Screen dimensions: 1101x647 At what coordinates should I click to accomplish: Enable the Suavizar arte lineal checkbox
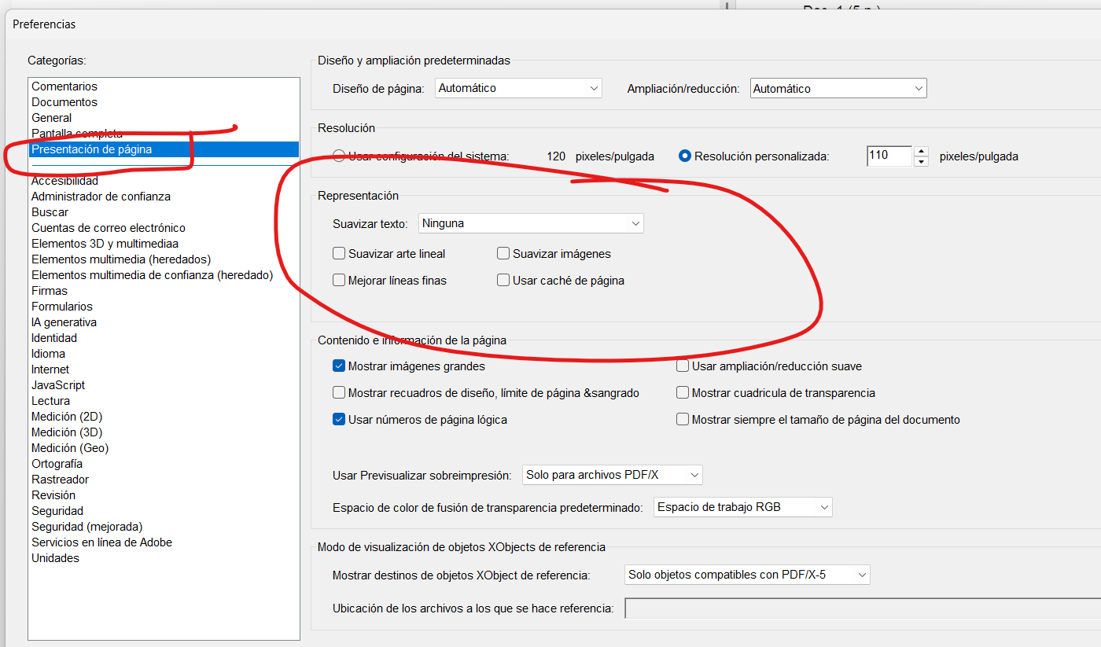(x=339, y=254)
